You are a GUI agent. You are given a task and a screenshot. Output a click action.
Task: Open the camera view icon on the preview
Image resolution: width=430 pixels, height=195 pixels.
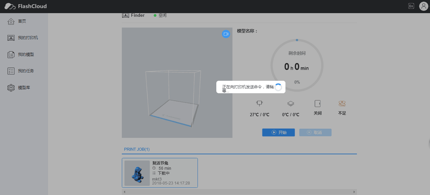226,34
